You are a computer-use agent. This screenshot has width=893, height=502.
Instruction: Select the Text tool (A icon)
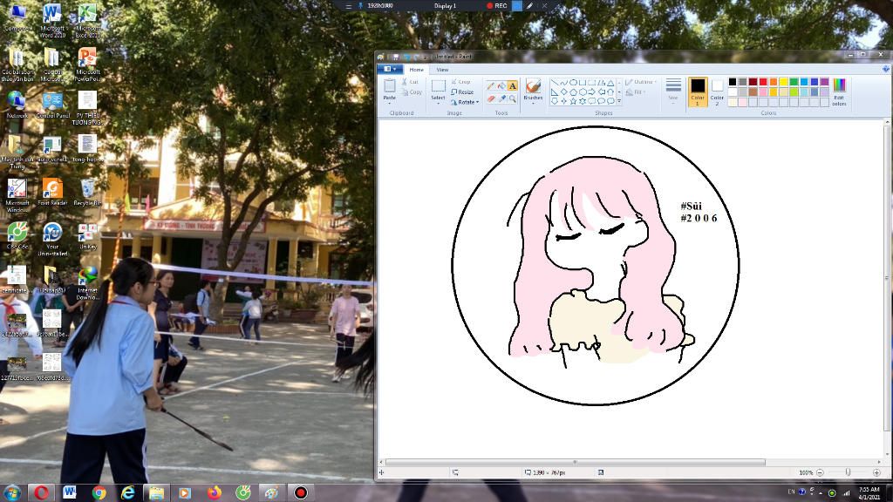[x=513, y=85]
